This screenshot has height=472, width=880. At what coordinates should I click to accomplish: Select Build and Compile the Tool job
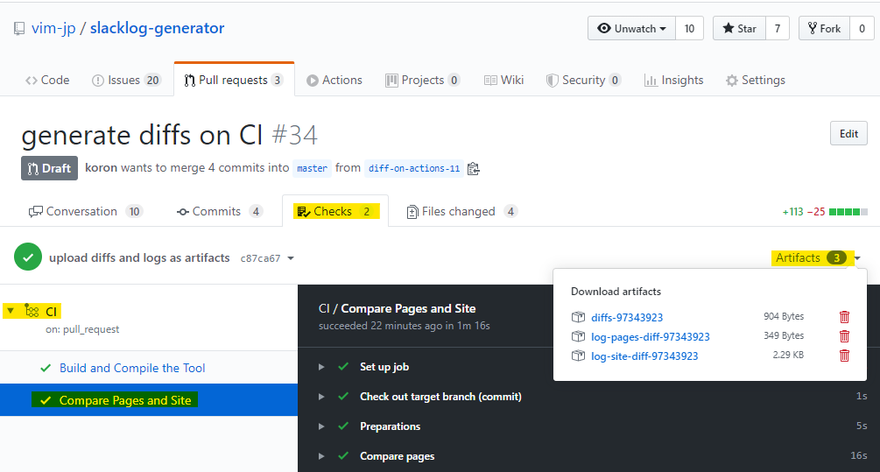point(132,368)
